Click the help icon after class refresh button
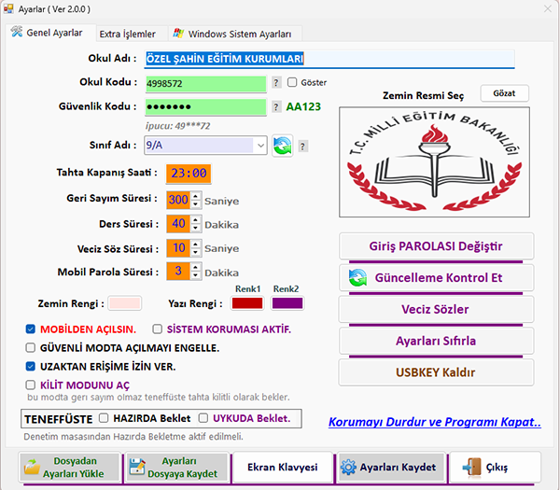The height and width of the screenshot is (490, 560). point(302,147)
